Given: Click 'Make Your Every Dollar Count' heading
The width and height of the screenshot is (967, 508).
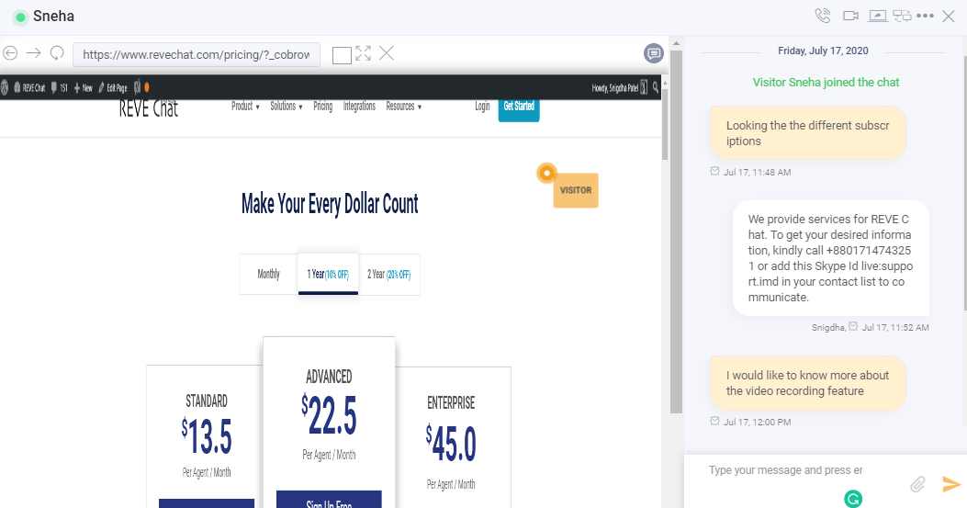Looking at the screenshot, I should (330, 204).
